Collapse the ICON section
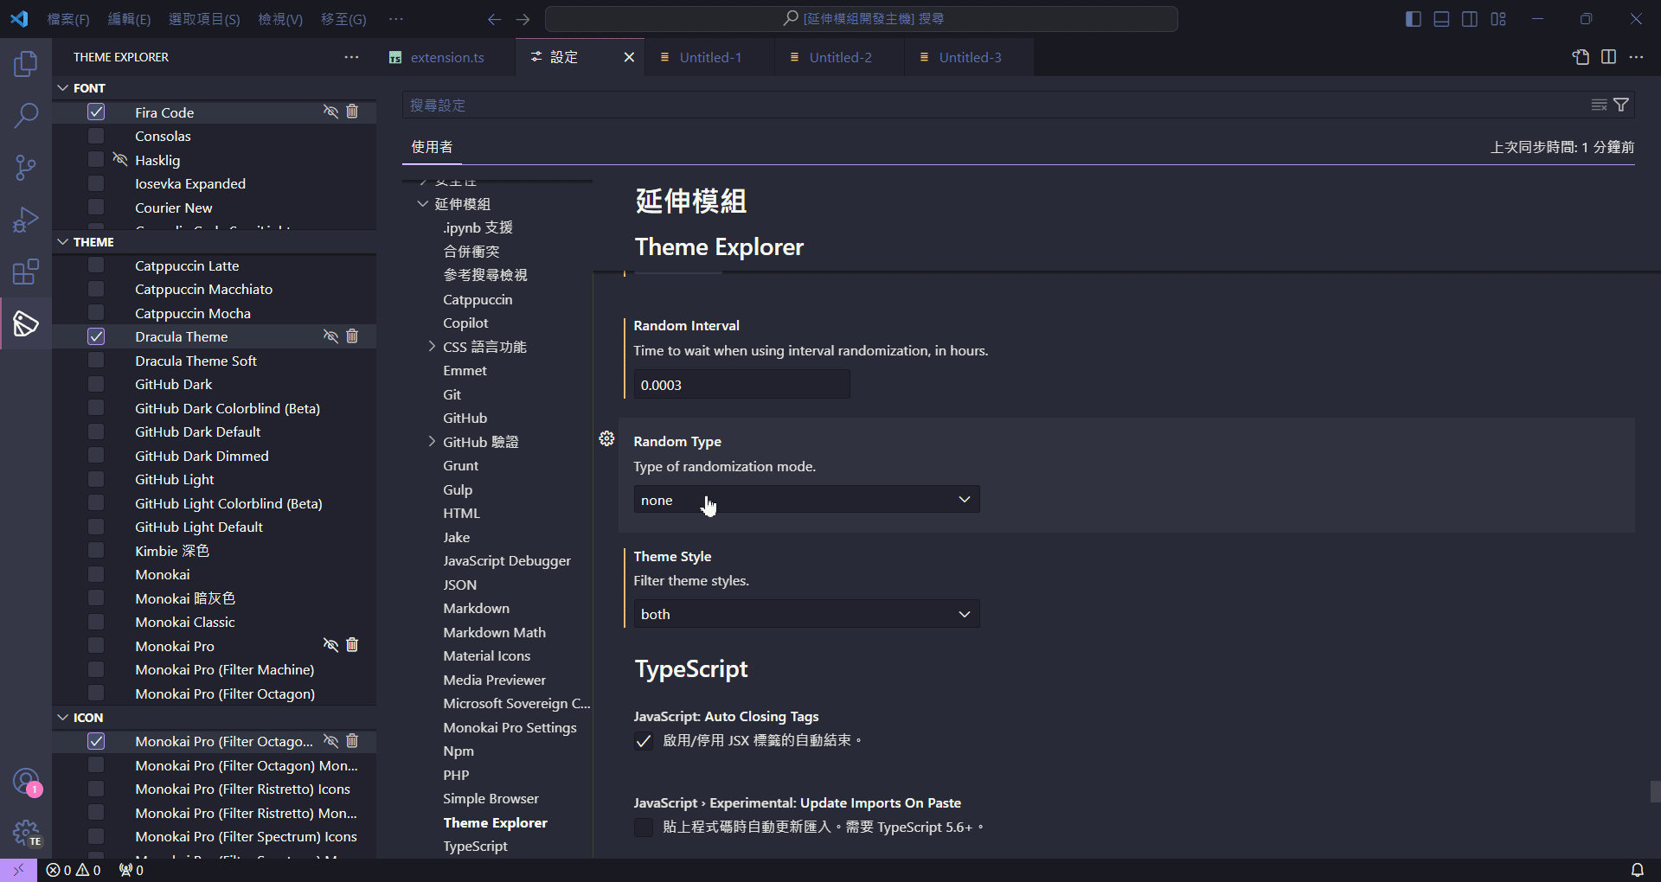1661x882 pixels. pyautogui.click(x=63, y=718)
